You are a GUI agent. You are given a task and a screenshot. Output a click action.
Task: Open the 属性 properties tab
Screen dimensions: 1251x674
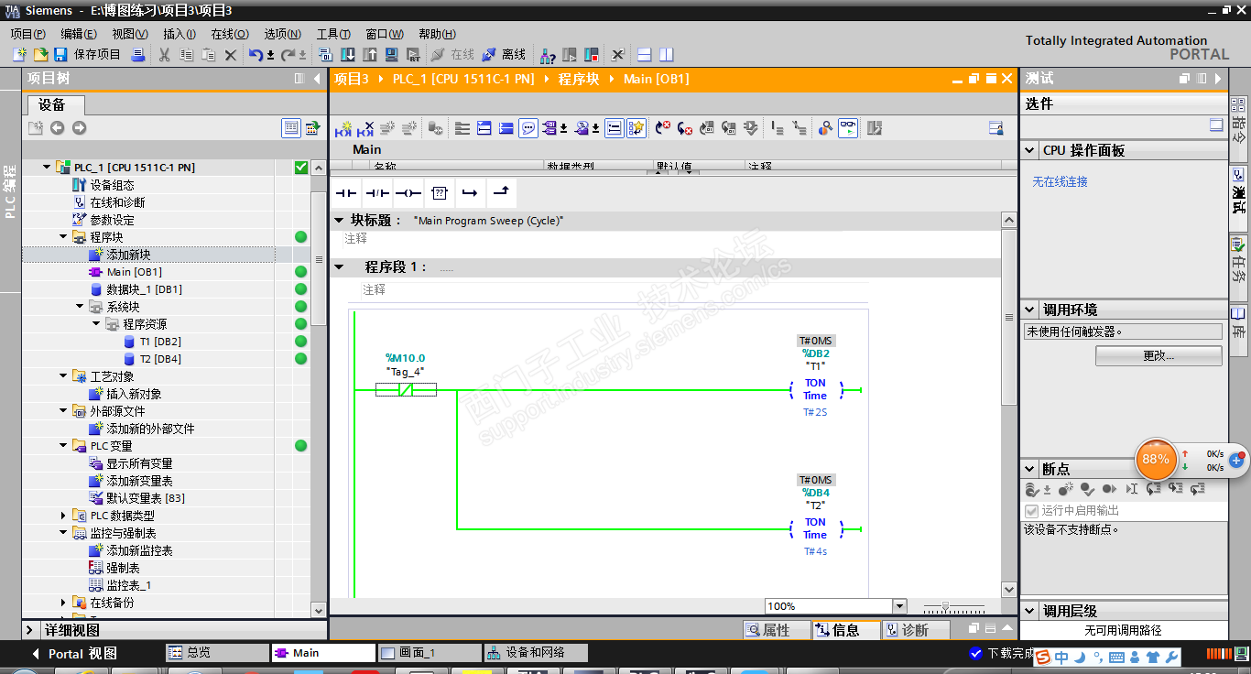(776, 630)
